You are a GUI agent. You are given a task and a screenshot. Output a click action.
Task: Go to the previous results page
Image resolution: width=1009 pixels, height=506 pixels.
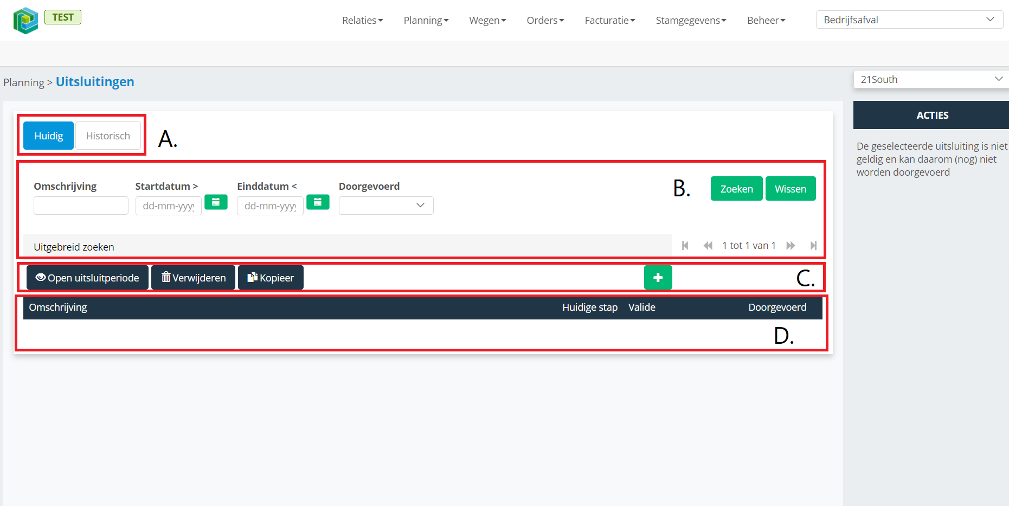point(708,246)
